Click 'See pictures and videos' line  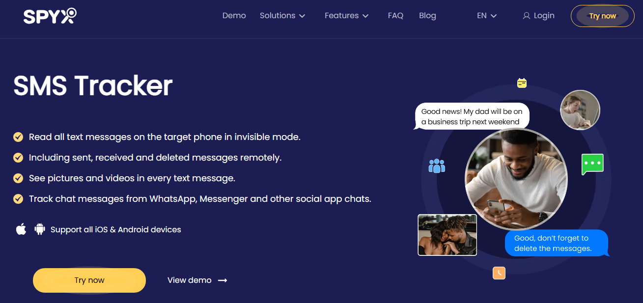click(132, 178)
